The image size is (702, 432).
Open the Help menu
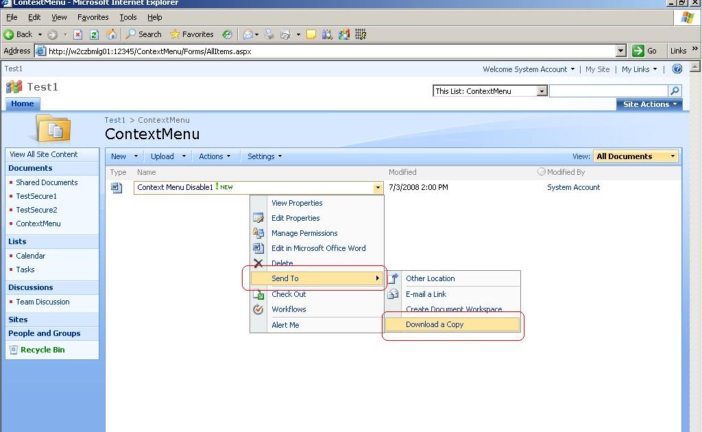pyautogui.click(x=154, y=17)
